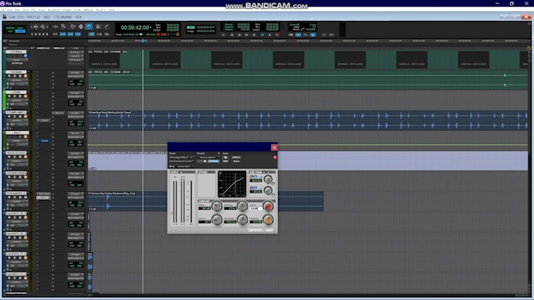Enable Shuffle edit mode
Viewport: 534px width, 300px height.
click(x=9, y=28)
